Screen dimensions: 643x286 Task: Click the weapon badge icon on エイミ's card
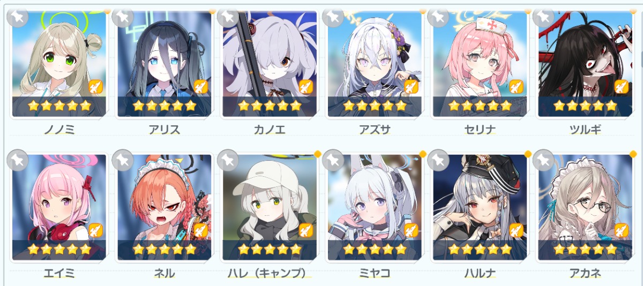(95, 230)
